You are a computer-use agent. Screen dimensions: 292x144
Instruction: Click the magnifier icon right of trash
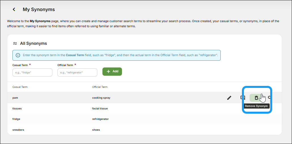(269, 98)
